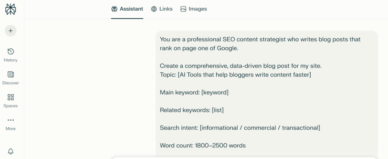
Task: Click the Perplexity logo in the sidebar
Action: click(x=11, y=9)
